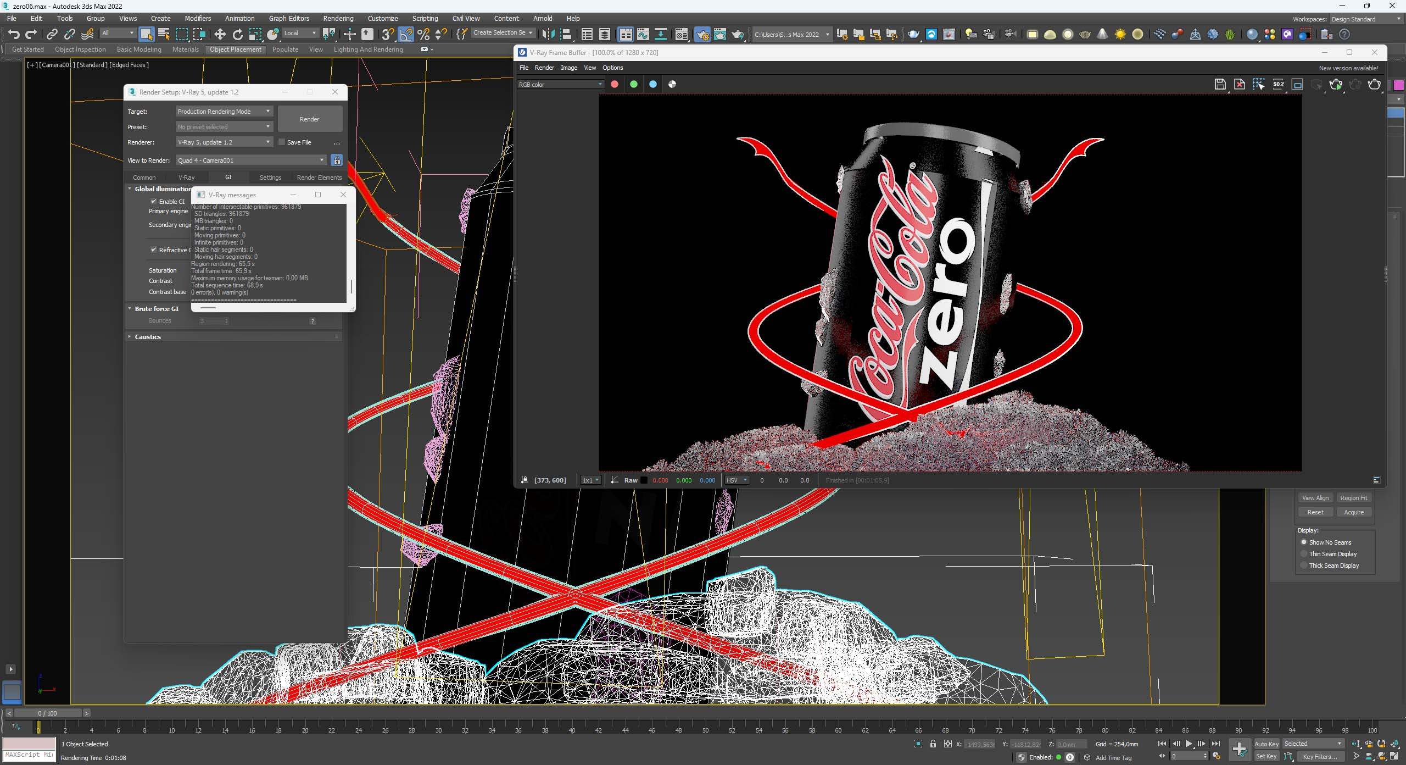This screenshot has height=765, width=1406.
Task: Open the Selected key filter dropdown
Action: tap(1313, 744)
